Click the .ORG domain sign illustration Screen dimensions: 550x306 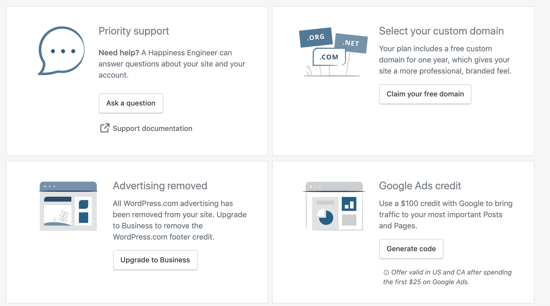[316, 37]
